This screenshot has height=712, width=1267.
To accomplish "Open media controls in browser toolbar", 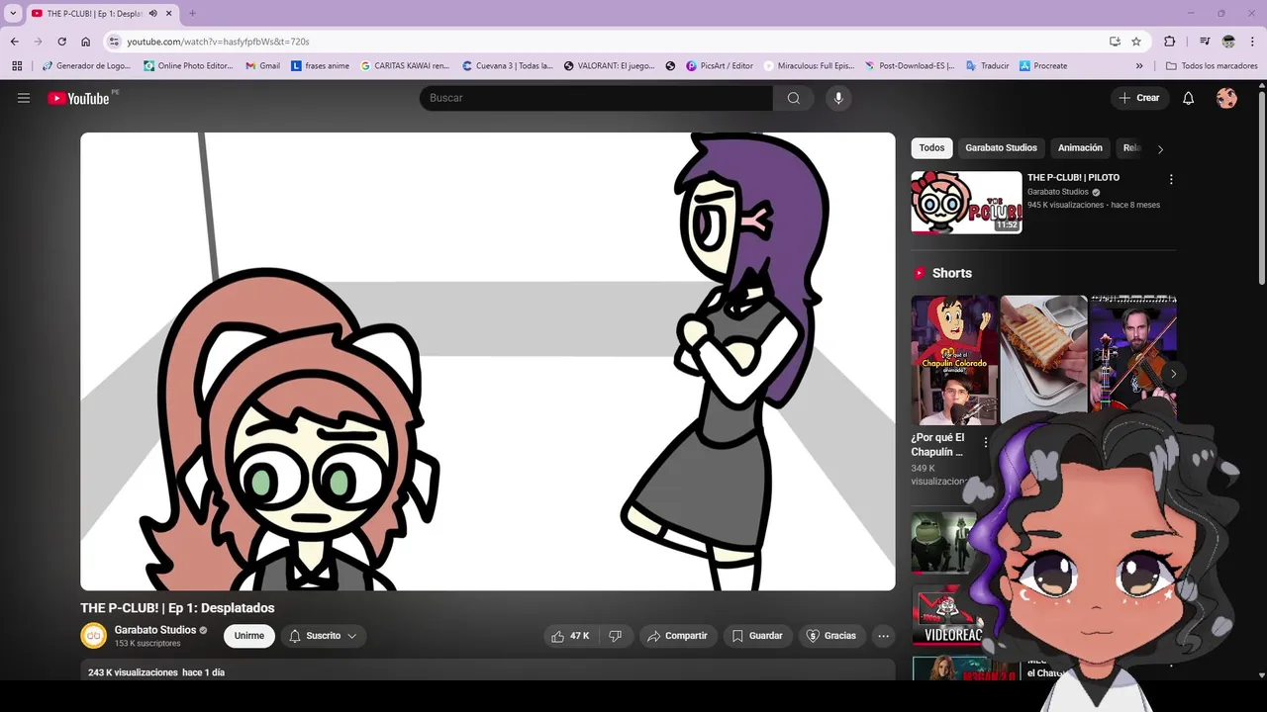I will tap(1205, 42).
